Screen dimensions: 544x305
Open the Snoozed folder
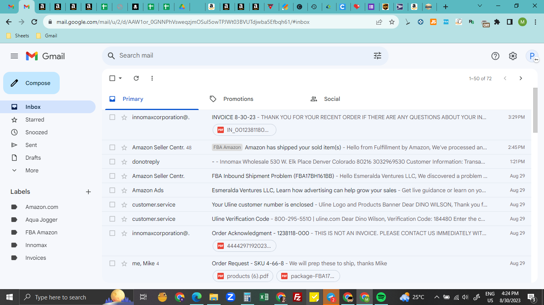(x=48, y=132)
